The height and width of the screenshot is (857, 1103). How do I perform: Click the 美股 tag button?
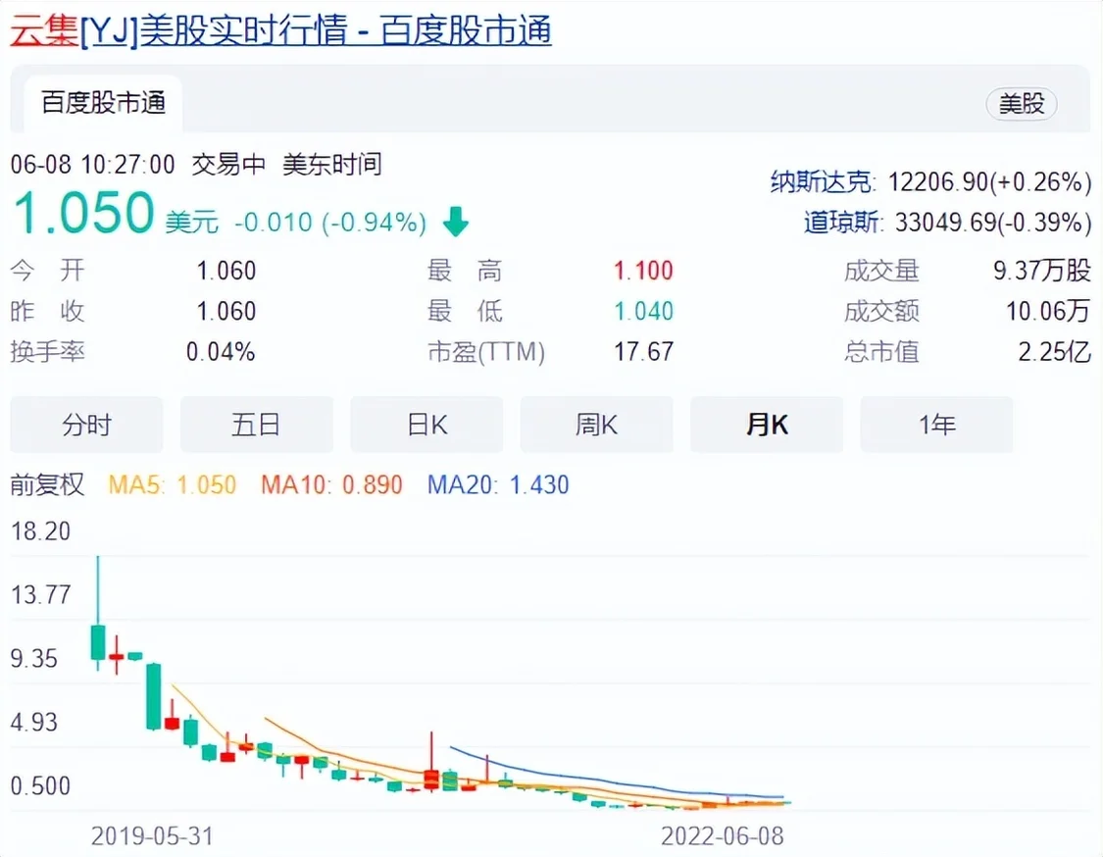pyautogui.click(x=1021, y=104)
